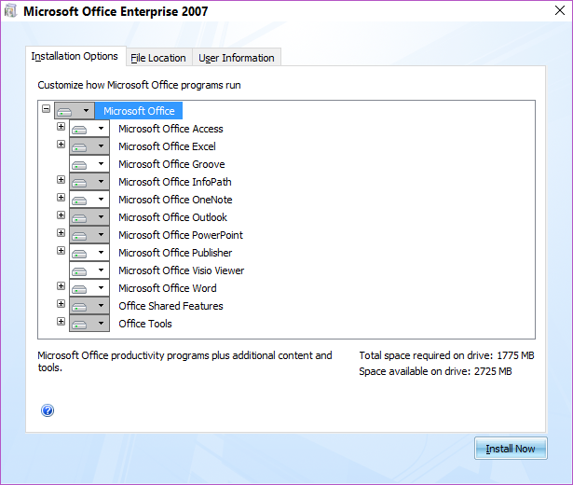
Task: Expand the Microsoft Office PowerPoint node
Action: click(61, 233)
